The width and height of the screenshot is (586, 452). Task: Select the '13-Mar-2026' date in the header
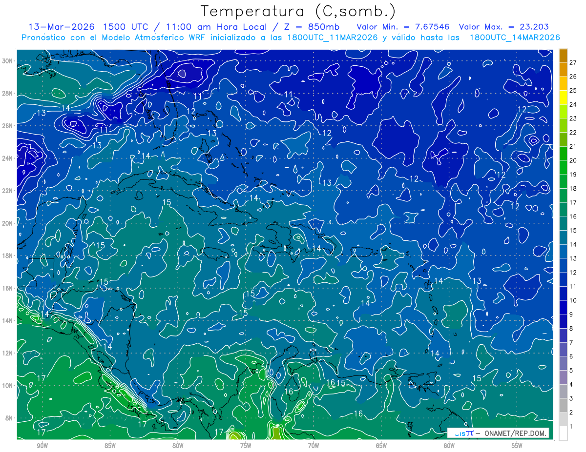point(62,27)
